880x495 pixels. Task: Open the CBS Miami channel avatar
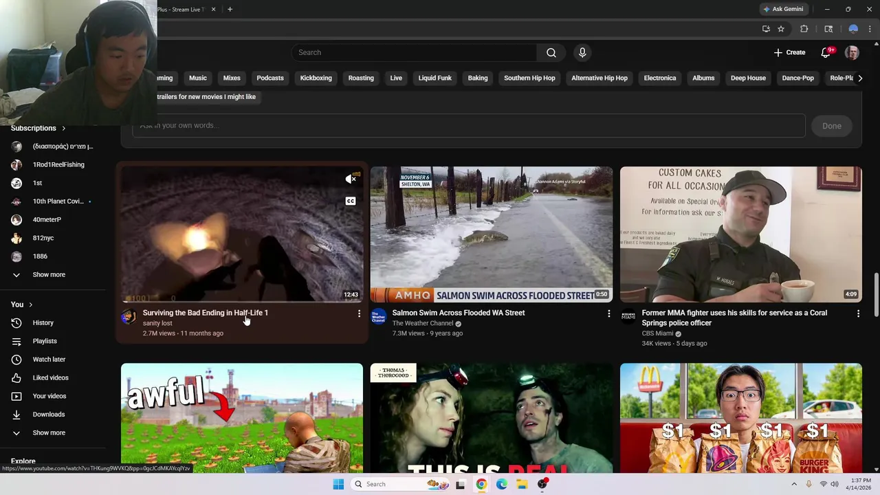coord(628,317)
